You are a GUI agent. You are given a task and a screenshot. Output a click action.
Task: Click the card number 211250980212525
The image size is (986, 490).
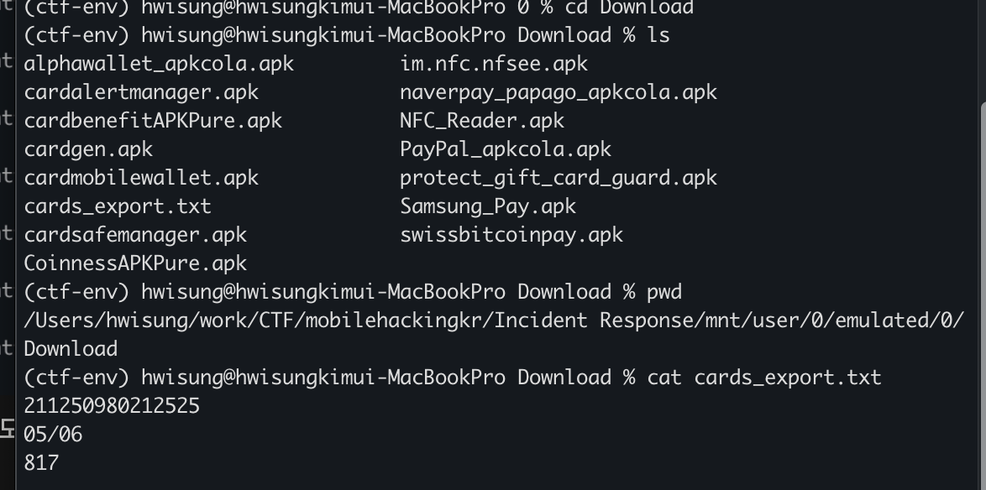[x=112, y=406]
